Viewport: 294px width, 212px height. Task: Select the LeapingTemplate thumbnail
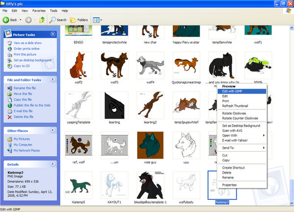point(78,105)
